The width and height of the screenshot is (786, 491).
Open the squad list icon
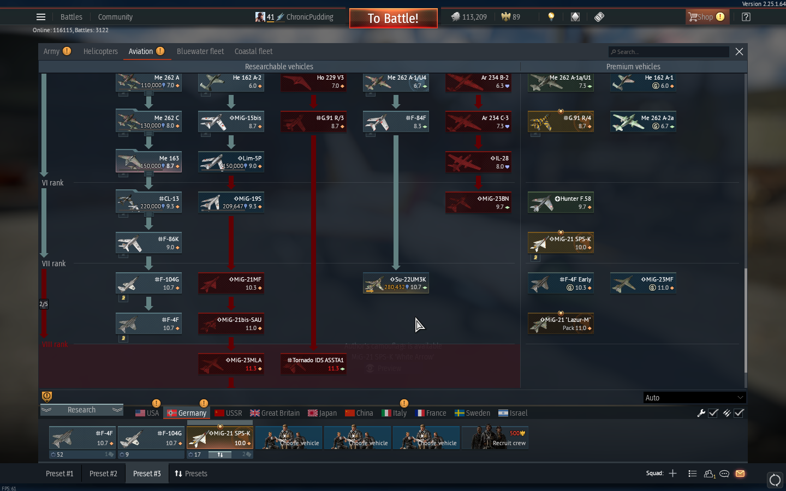pos(692,474)
